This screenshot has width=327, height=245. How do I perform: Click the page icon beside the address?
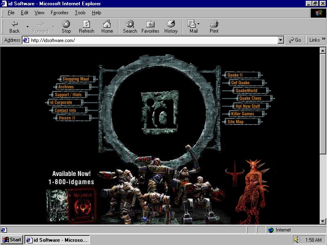26,40
